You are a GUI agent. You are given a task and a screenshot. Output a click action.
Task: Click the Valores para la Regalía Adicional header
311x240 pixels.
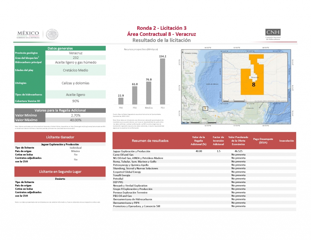pos(60,110)
